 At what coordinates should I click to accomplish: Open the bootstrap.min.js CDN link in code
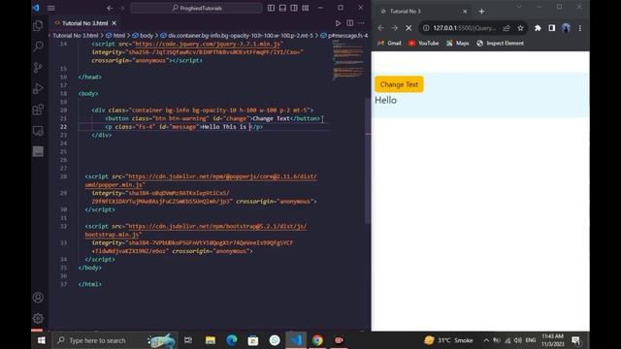point(196,231)
